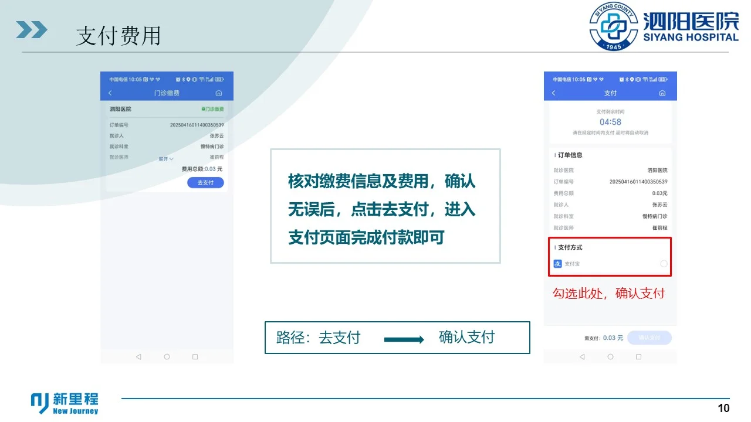Tick the payment method circle in the red box
751x422 pixels.
[x=663, y=263]
